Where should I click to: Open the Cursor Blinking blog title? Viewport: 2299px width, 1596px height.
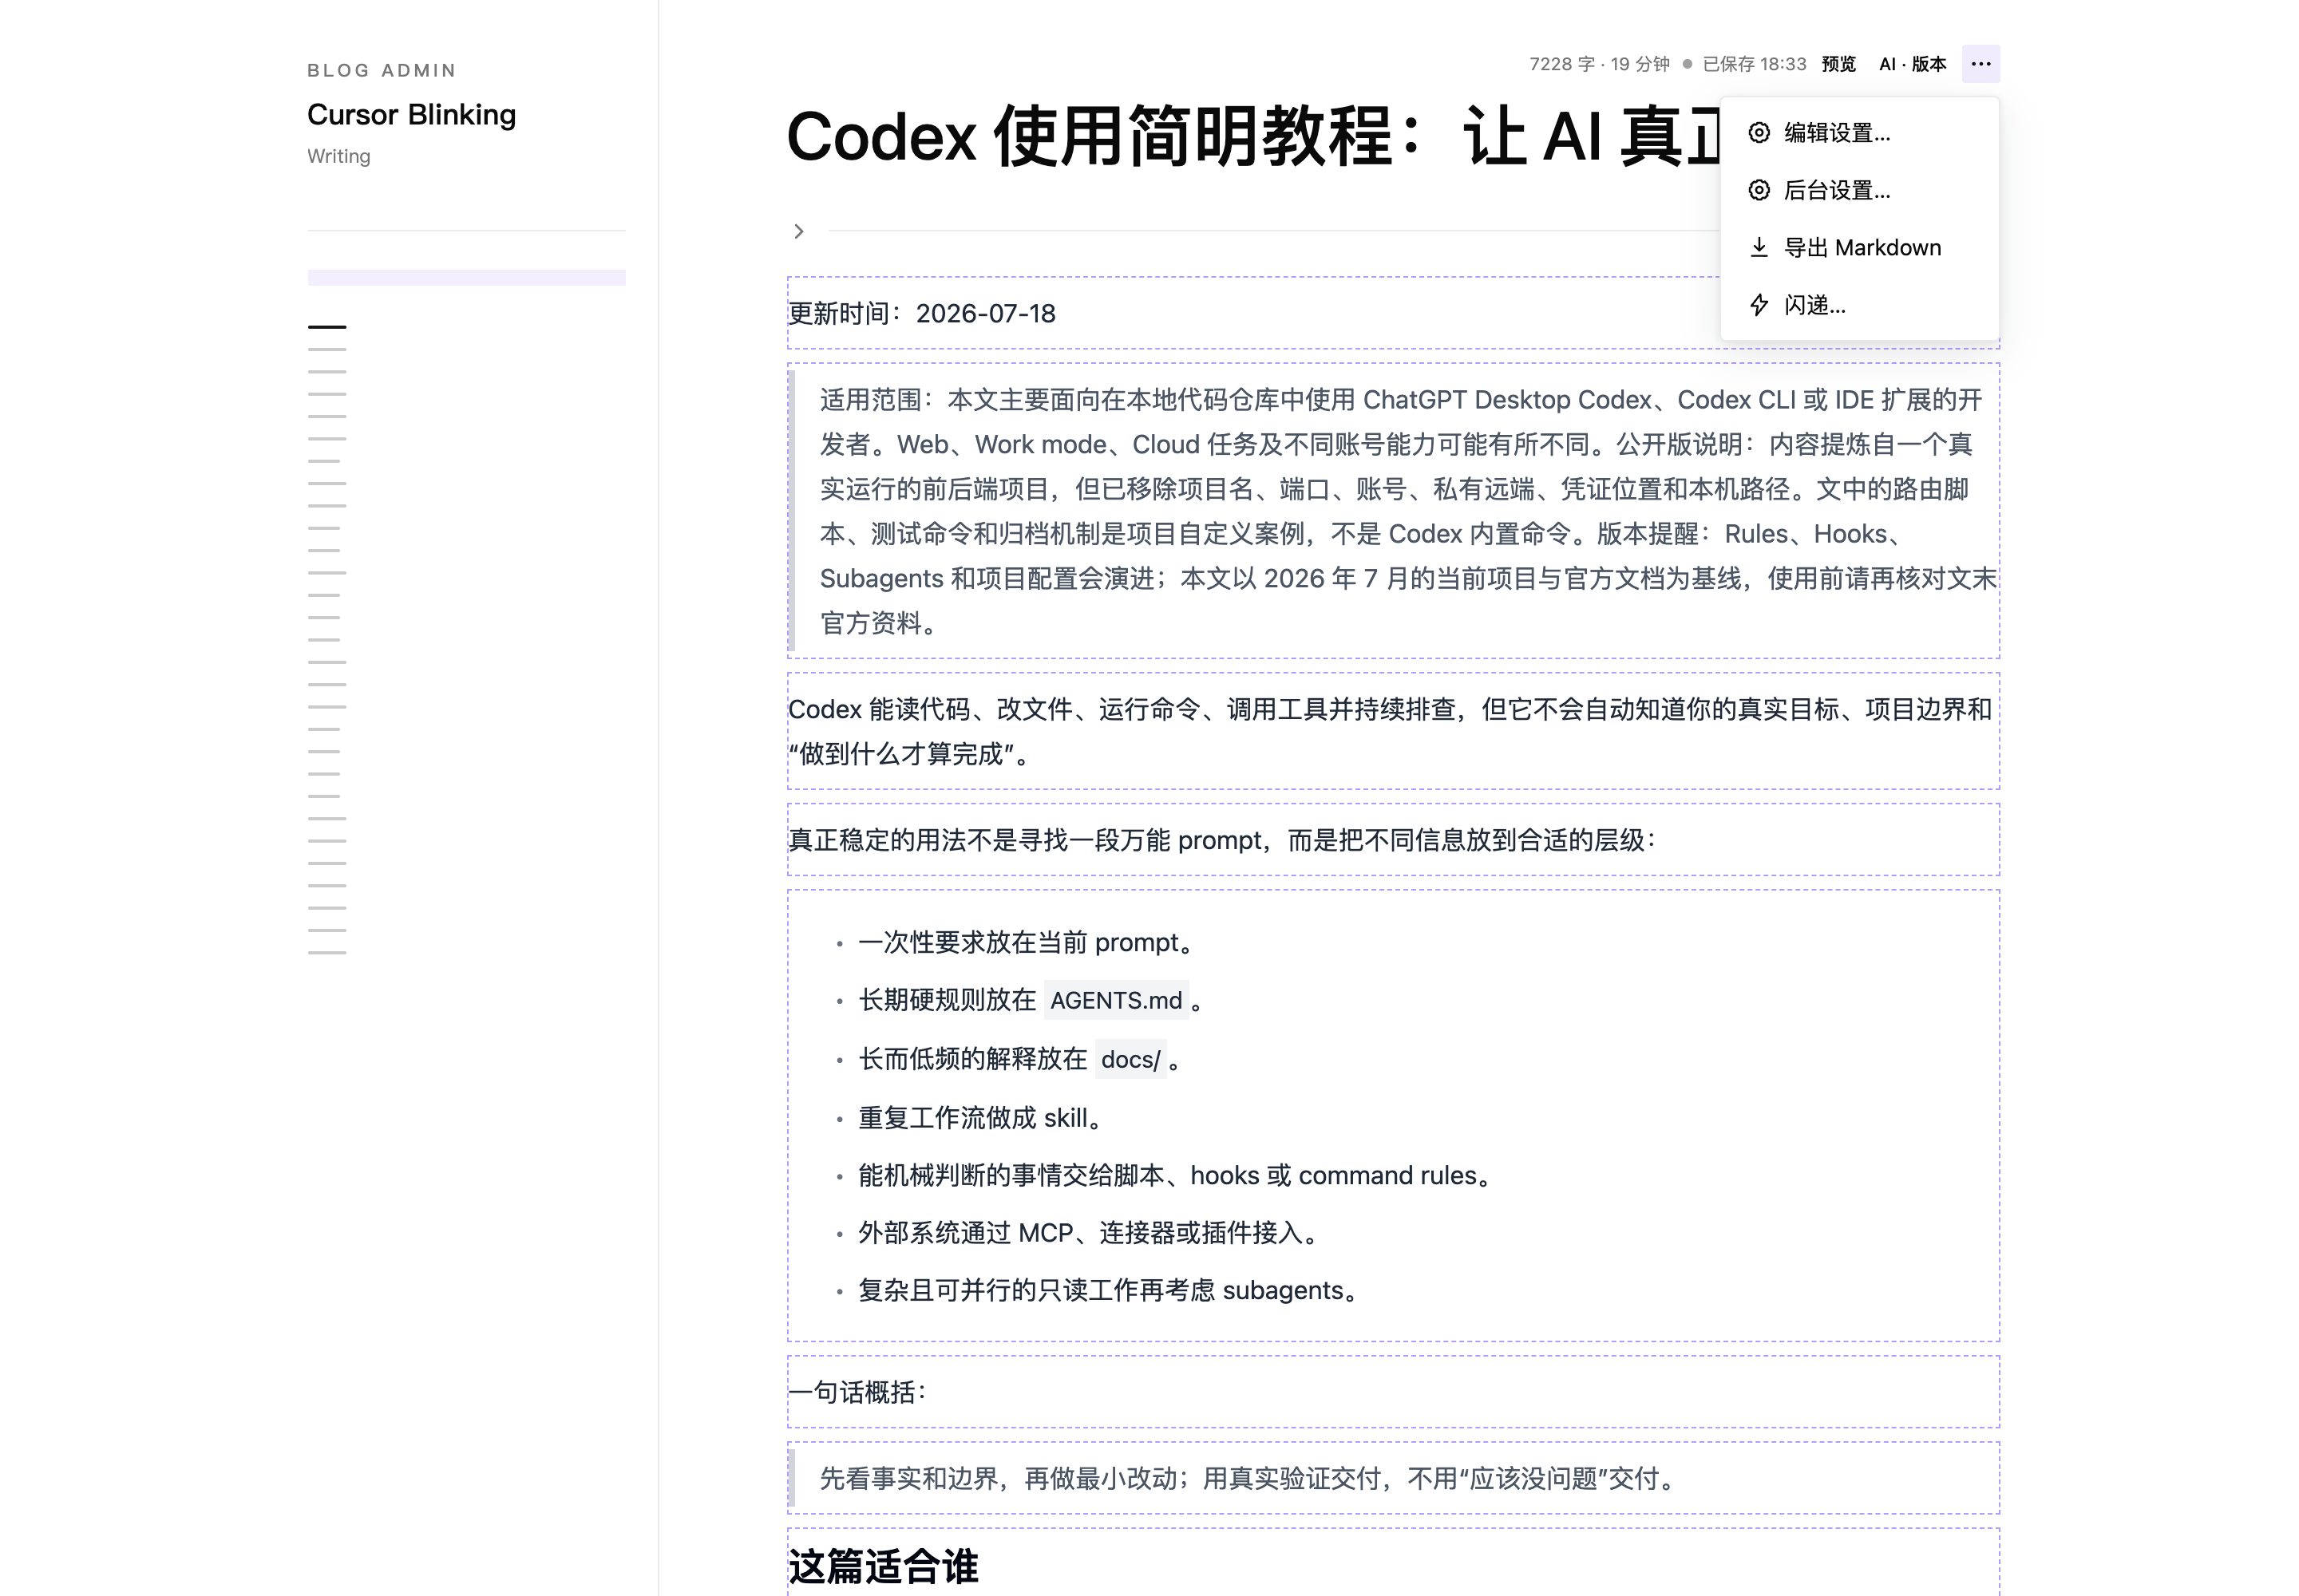(411, 115)
